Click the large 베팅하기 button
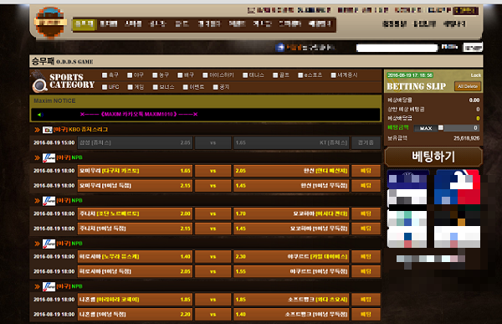This screenshot has height=324, width=502. [433, 157]
